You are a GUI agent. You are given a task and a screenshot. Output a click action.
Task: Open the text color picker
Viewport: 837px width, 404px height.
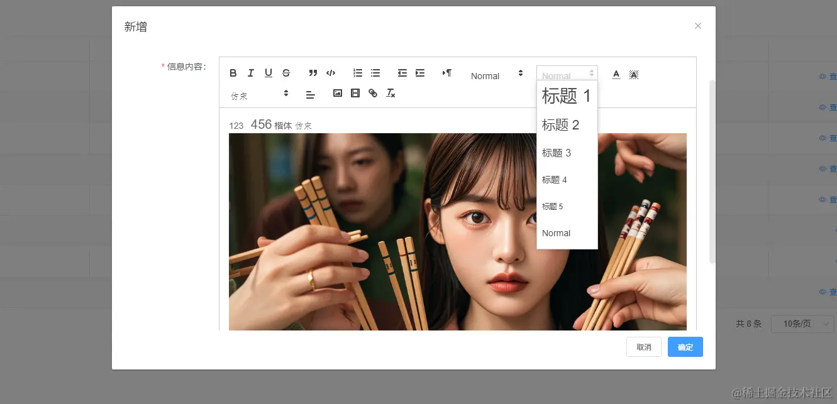(x=616, y=74)
